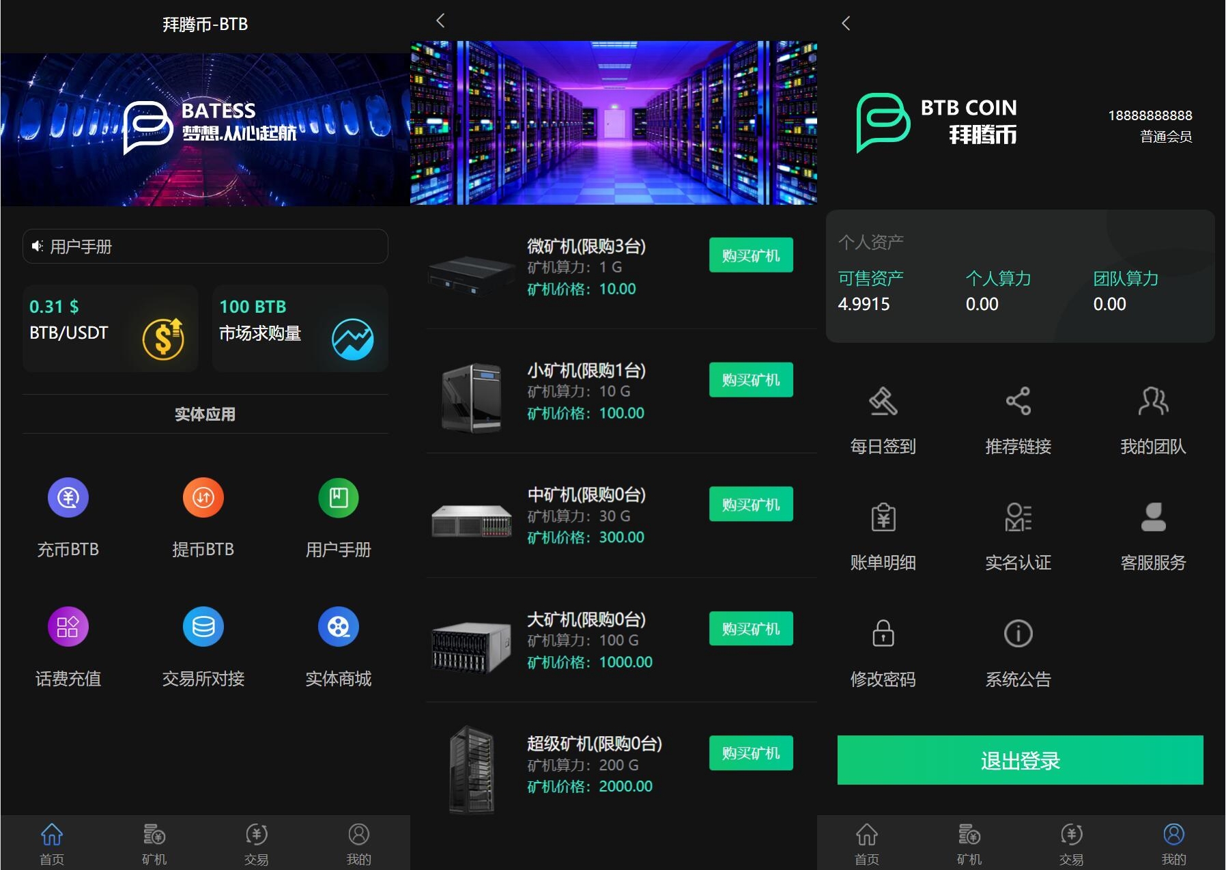Select 我的 tab in the left home screen
Image resolution: width=1226 pixels, height=870 pixels.
point(359,843)
